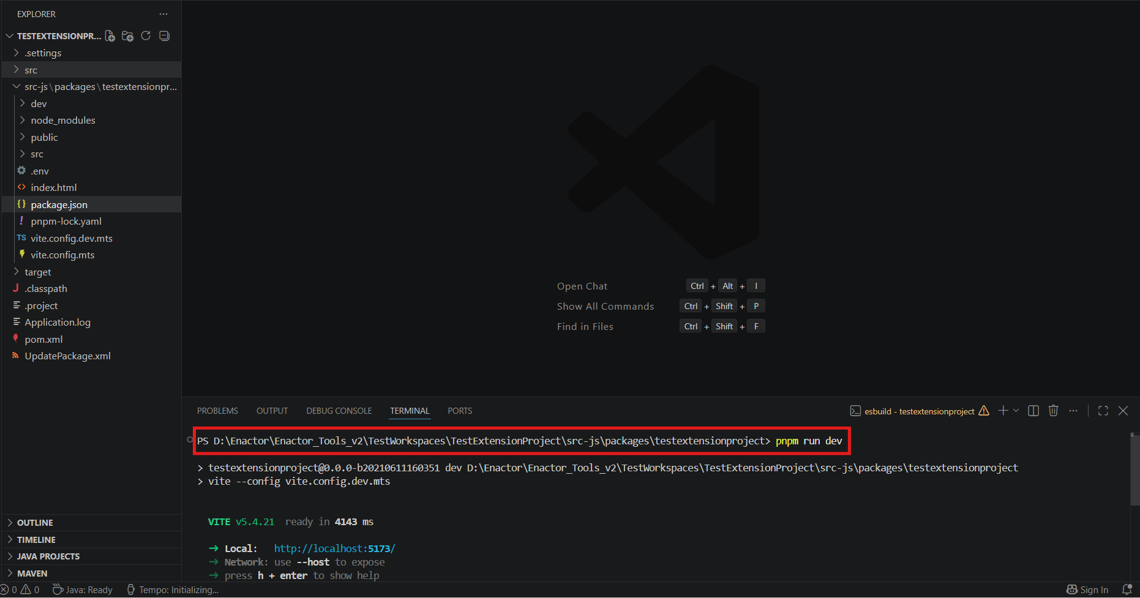Select the esbuild - testextensionproject terminal
This screenshot has width=1140, height=598.
(x=919, y=411)
